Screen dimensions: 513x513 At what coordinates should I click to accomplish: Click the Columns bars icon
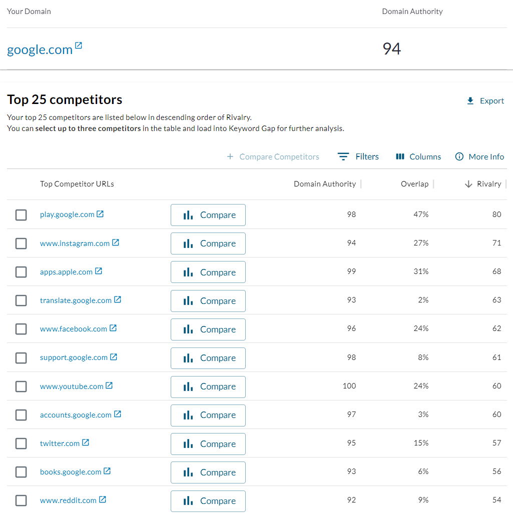(400, 156)
